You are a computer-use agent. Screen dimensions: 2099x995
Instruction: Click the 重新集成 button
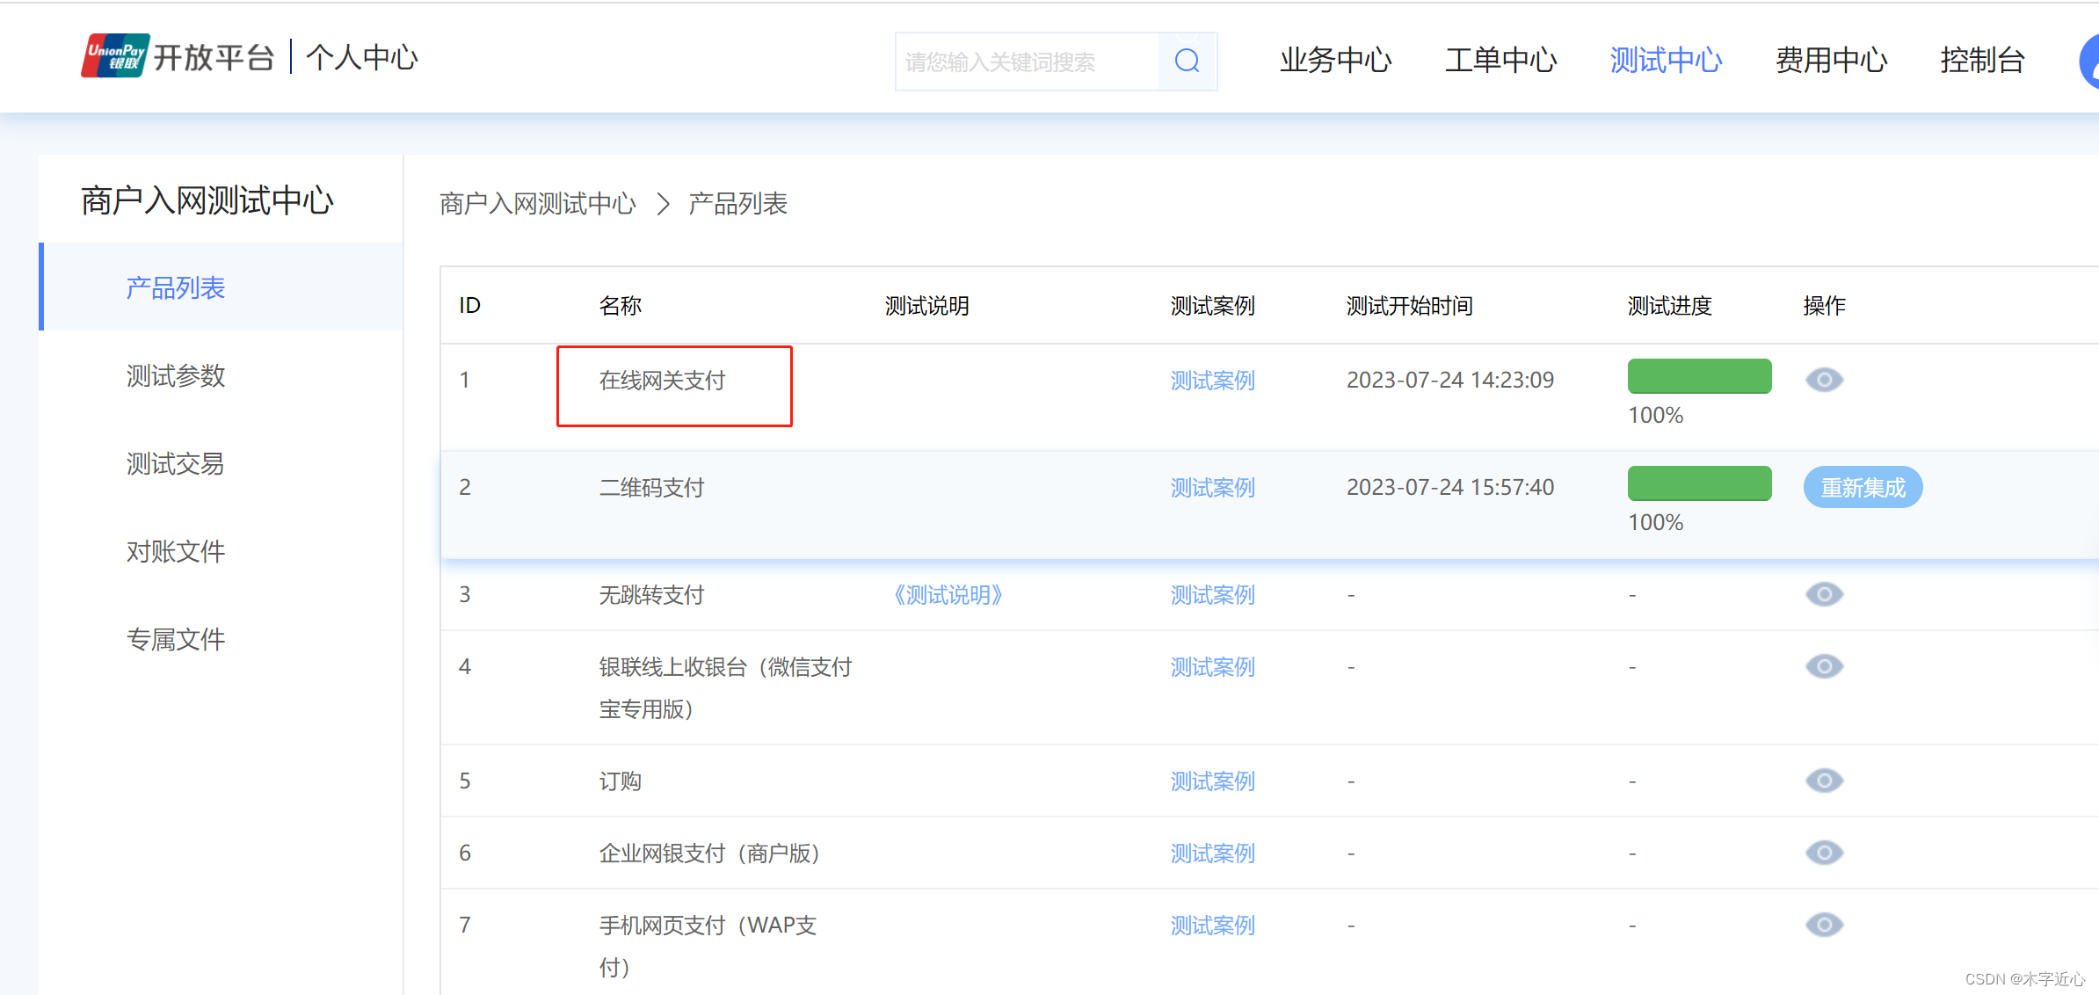point(1863,487)
